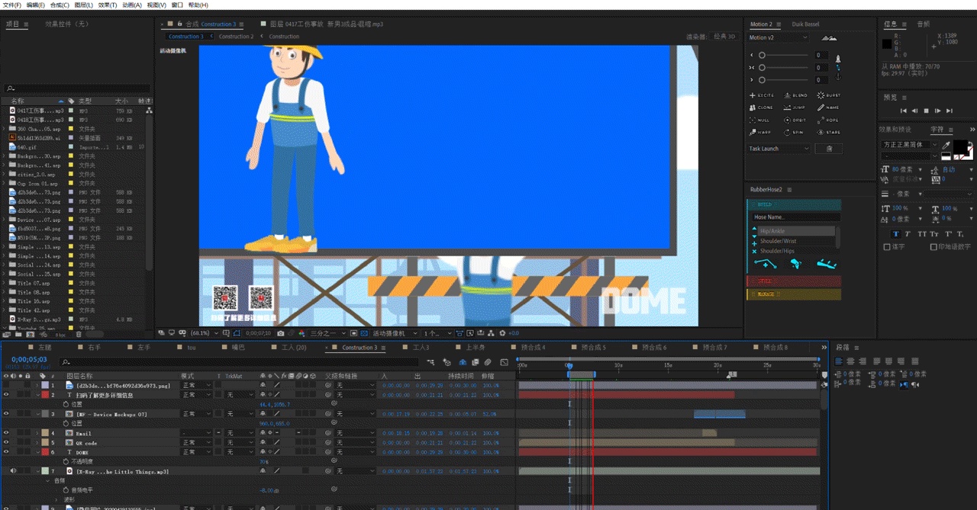
Task: Open the 文件(F) menu
Action: [x=11, y=5]
